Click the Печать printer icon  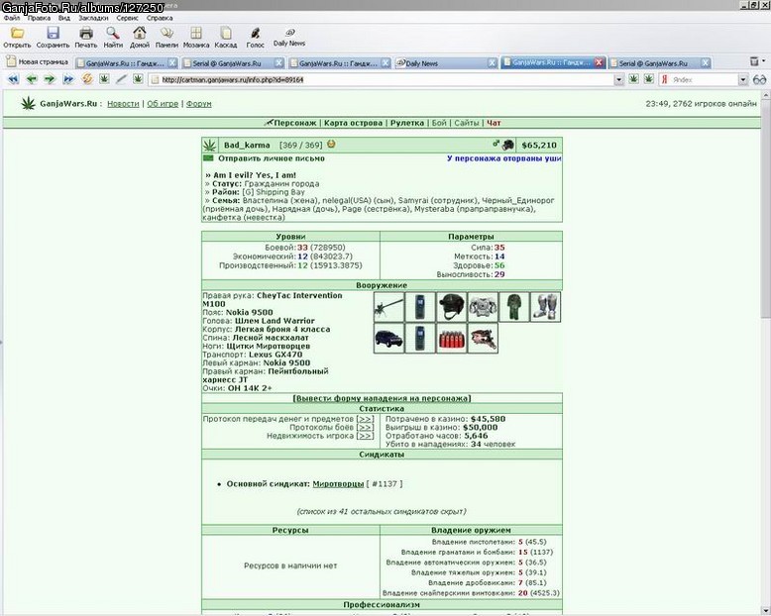86,34
